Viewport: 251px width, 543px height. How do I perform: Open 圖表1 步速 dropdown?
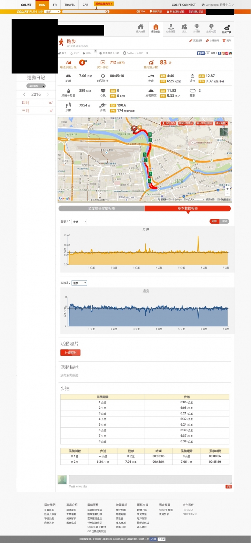click(x=79, y=222)
